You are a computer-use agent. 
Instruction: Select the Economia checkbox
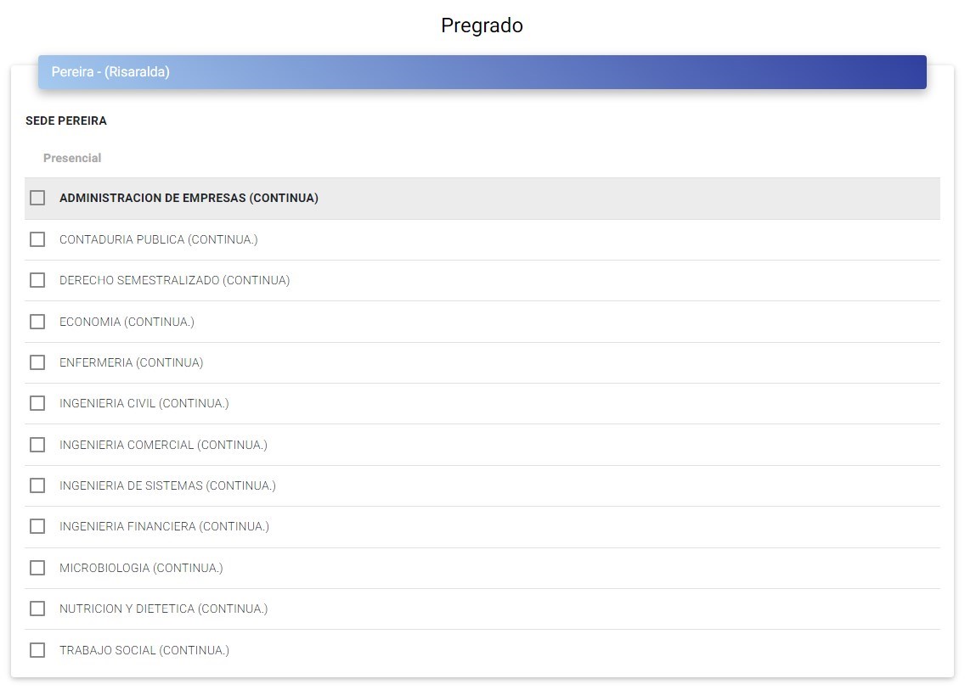coord(37,322)
